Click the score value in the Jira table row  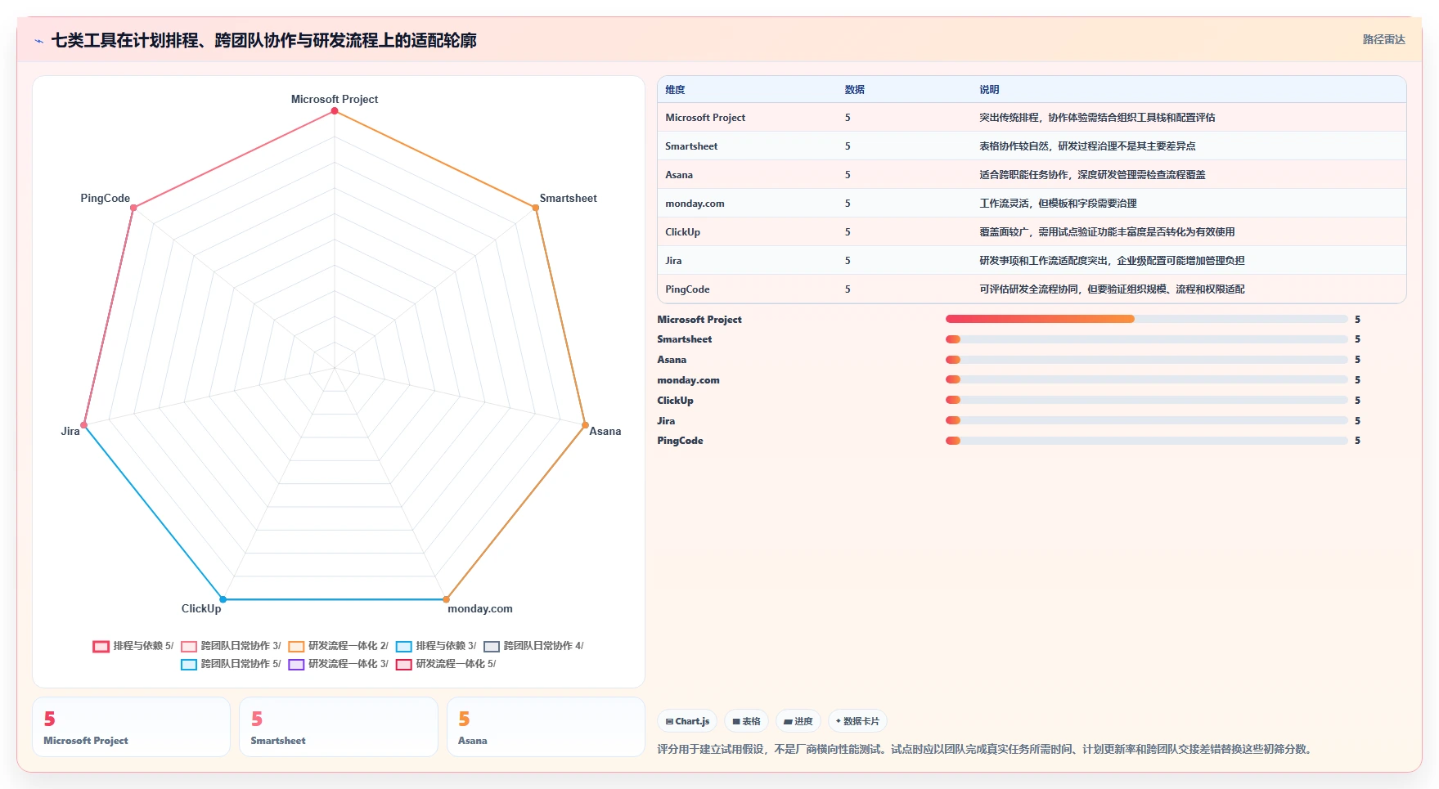click(848, 261)
